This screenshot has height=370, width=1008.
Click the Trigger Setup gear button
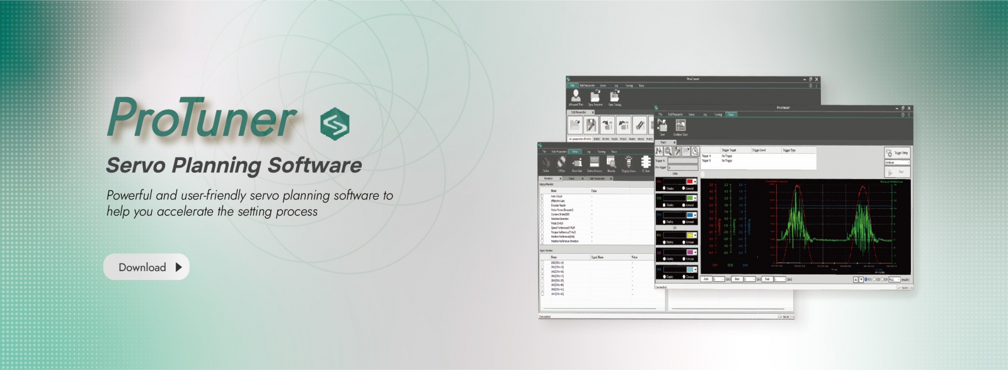pos(897,153)
